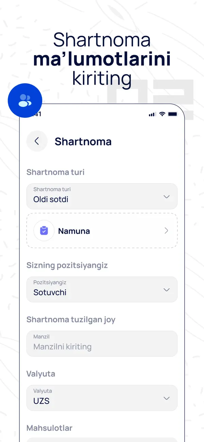Tap the back arrow button
Viewport: 204px width, 442px height.
(37, 141)
